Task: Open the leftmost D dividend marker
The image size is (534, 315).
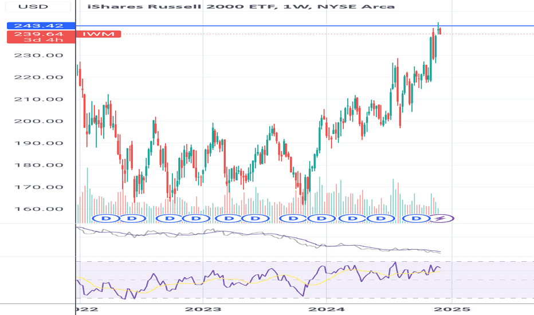Action: (x=106, y=218)
